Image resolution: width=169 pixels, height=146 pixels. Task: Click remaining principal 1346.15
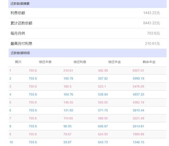pyautogui.click(x=138, y=142)
